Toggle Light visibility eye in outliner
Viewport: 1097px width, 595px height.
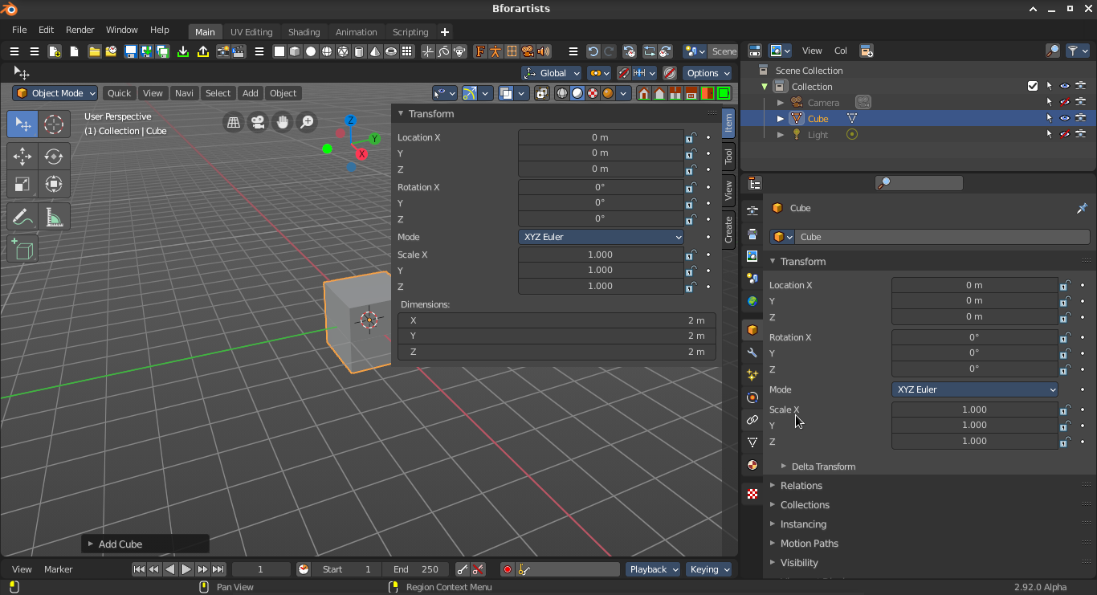click(1065, 134)
